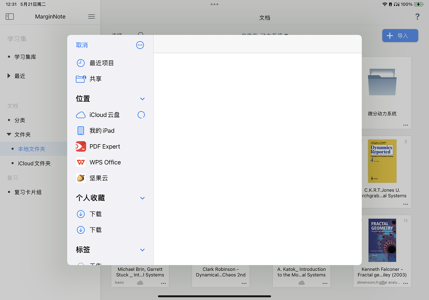Select 共享 in file picker
This screenshot has width=429, height=300.
click(x=96, y=79)
